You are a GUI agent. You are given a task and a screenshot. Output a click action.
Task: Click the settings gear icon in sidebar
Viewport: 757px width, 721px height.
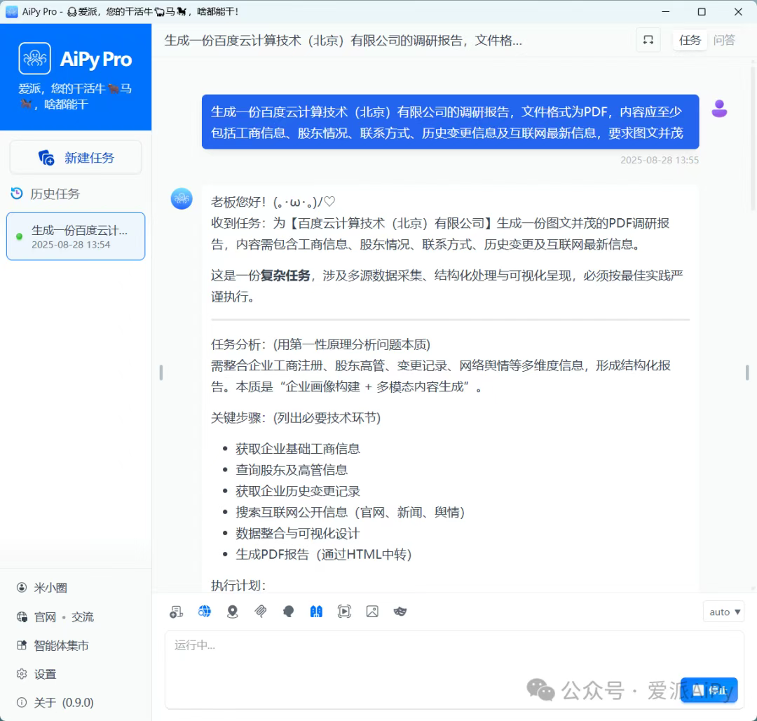22,674
